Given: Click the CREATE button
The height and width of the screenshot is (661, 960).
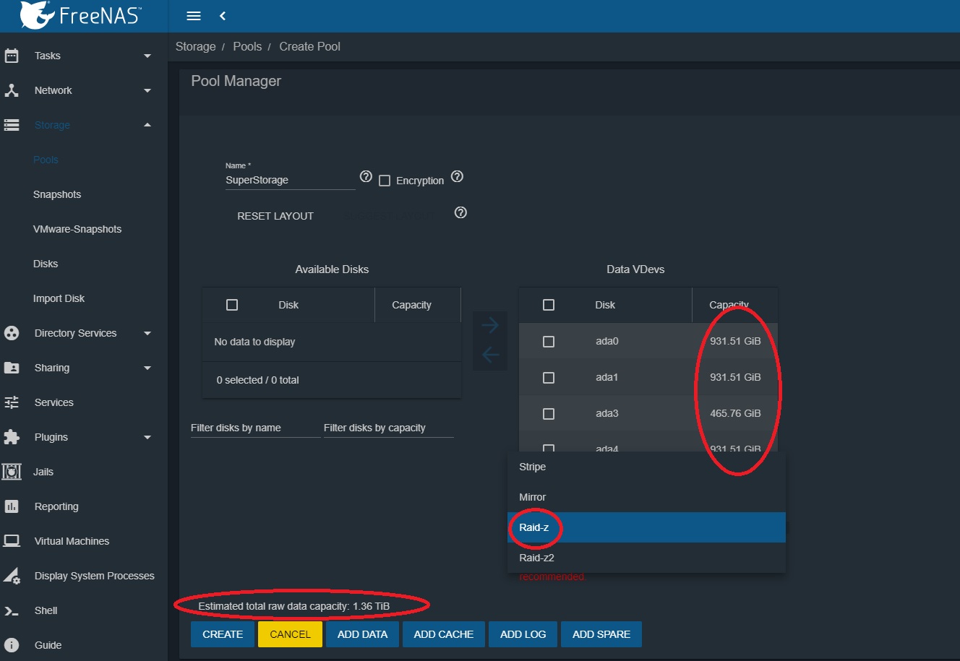Looking at the screenshot, I should (223, 634).
